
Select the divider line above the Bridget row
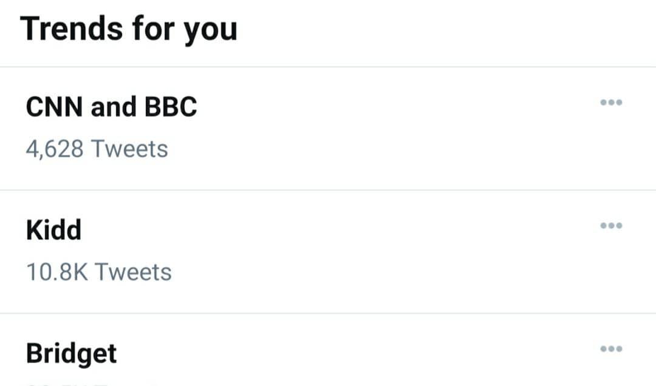[328, 313]
